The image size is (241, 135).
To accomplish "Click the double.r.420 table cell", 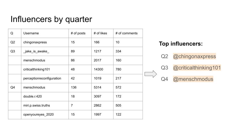I will [x=45, y=96].
